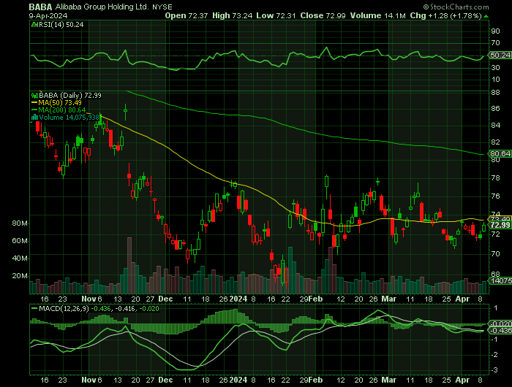Click the Feb date label below the price panel
This screenshot has width=512, height=387.
(x=316, y=299)
